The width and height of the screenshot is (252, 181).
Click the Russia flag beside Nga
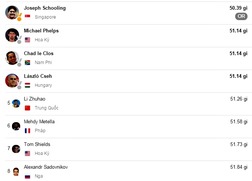(x=27, y=176)
